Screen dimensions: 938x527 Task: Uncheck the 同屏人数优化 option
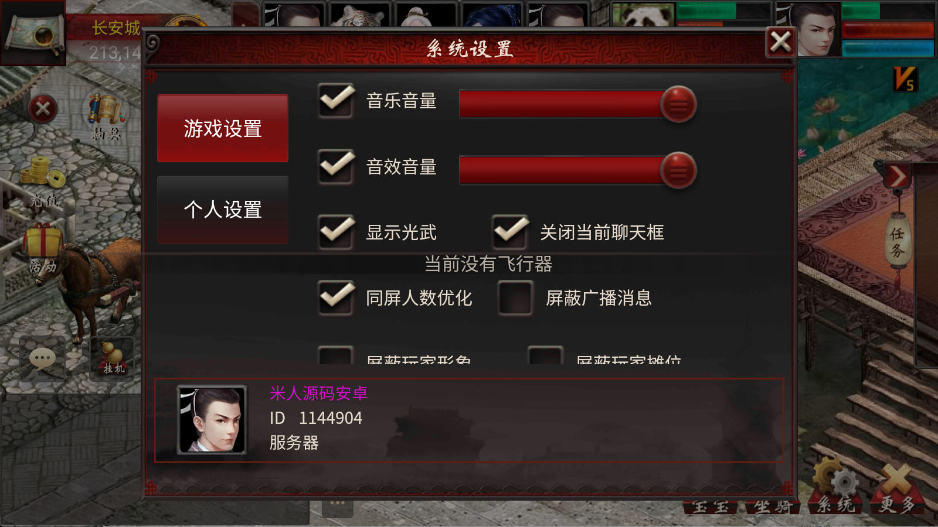click(336, 298)
